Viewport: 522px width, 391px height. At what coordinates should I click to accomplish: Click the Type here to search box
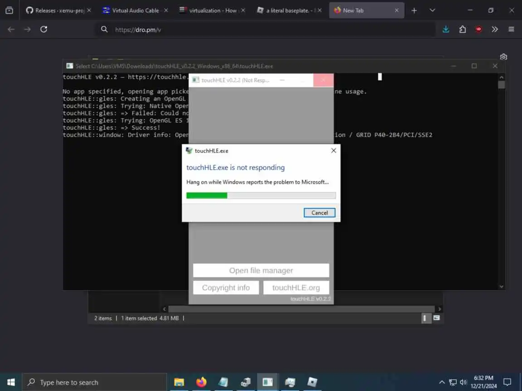95,382
